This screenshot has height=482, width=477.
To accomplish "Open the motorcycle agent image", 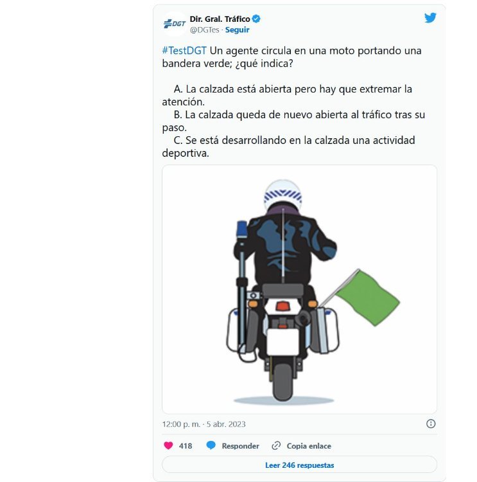I will [299, 289].
